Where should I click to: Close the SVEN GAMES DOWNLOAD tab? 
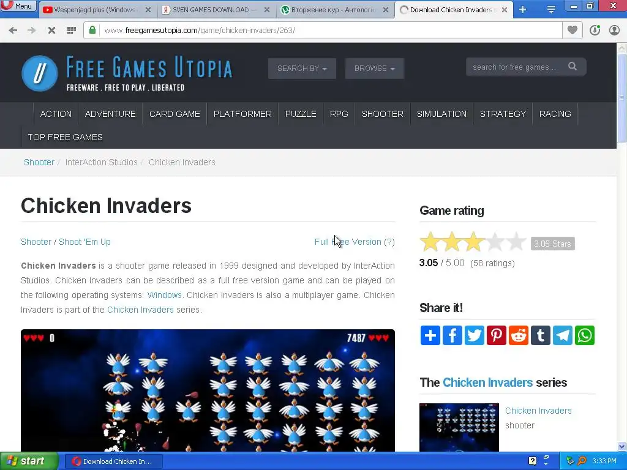267,10
